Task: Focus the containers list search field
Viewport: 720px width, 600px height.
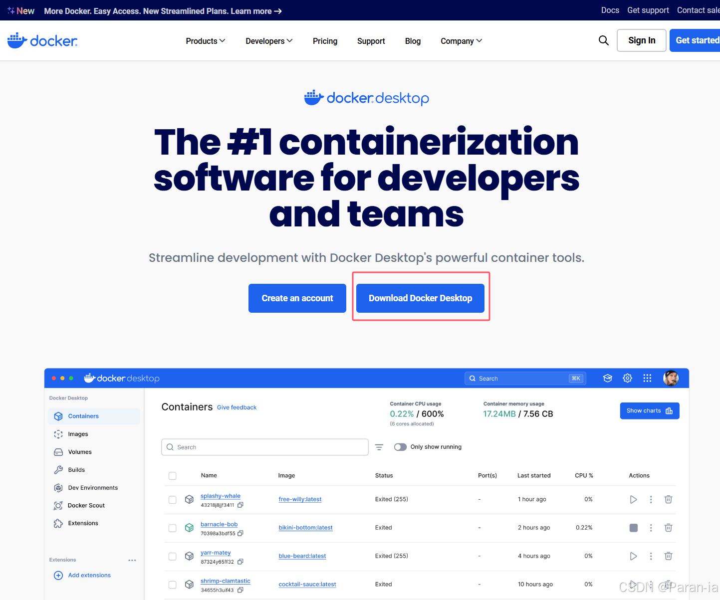Action: pos(265,447)
